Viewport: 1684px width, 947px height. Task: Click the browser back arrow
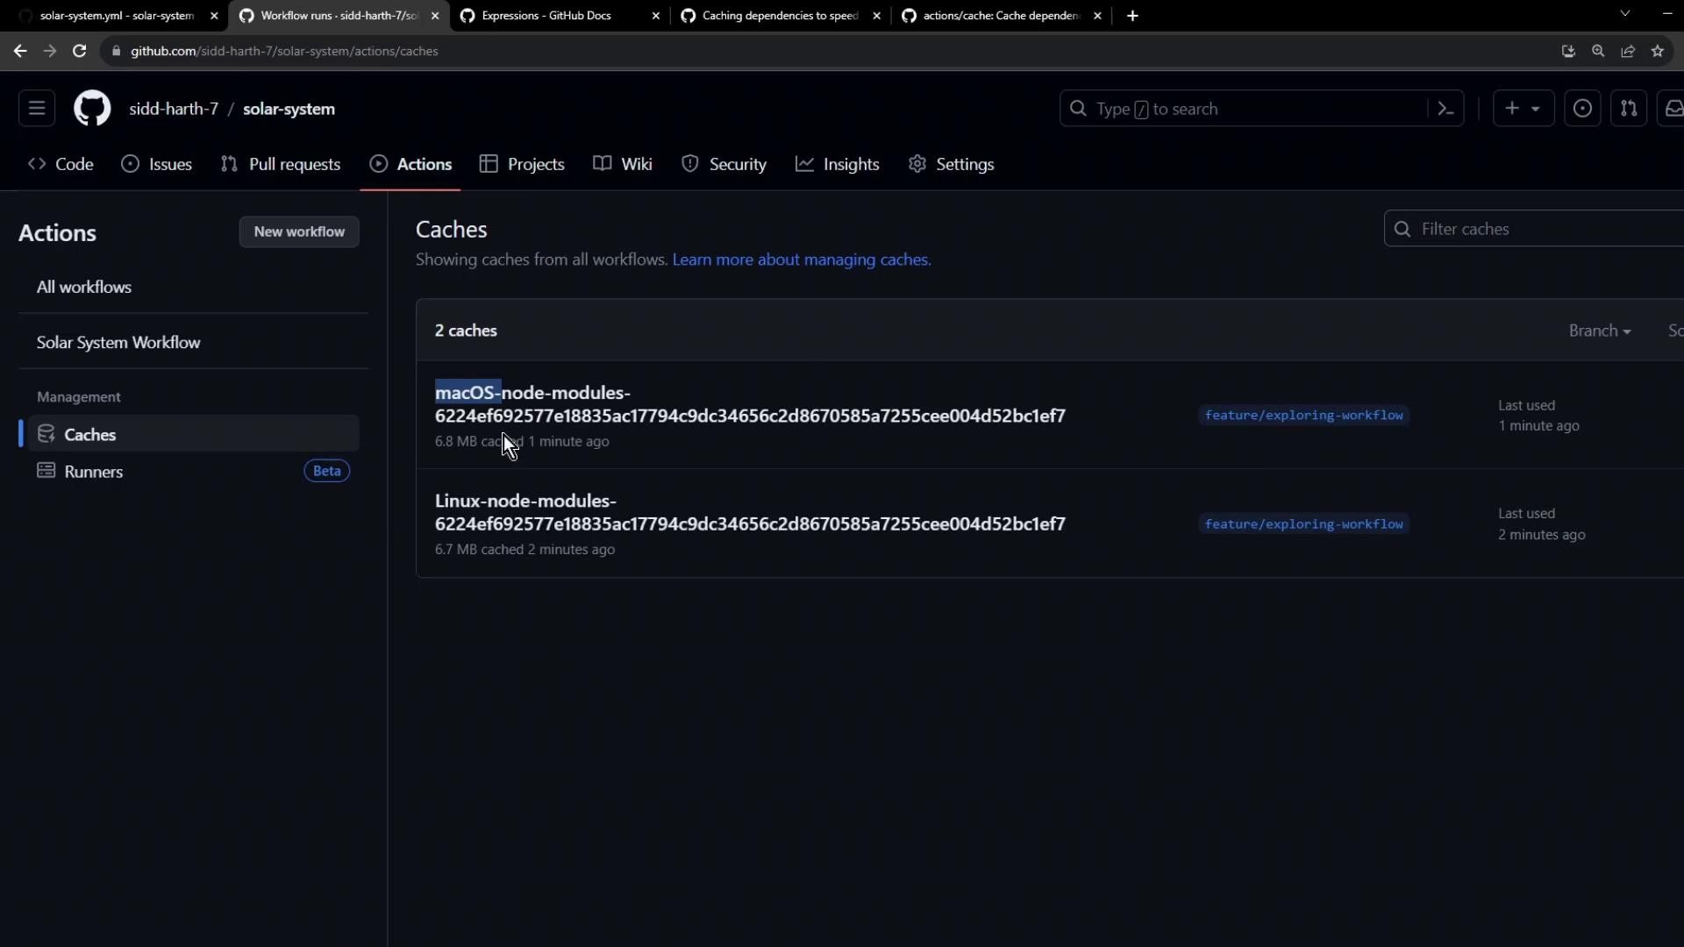(20, 51)
